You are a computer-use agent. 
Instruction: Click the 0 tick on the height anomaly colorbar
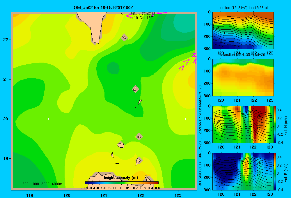pos(121,188)
